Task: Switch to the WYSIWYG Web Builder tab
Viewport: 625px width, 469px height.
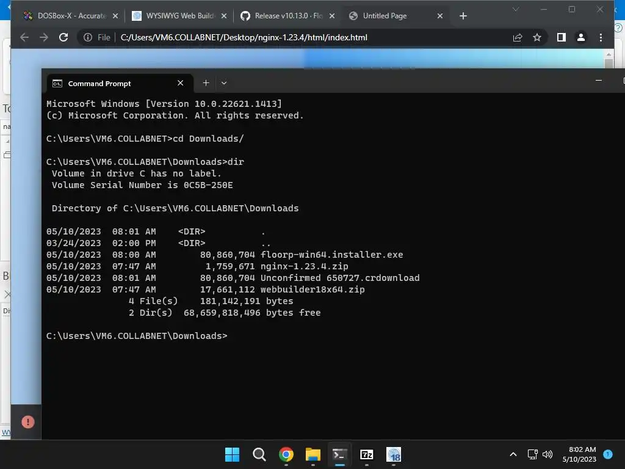Action: point(179,16)
